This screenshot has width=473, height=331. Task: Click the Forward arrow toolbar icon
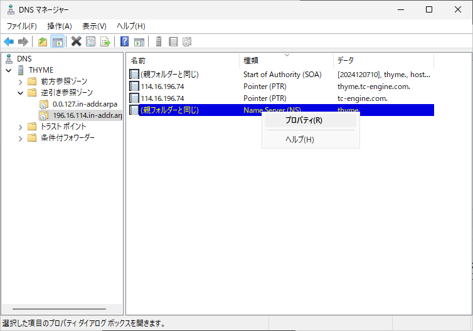pos(23,41)
